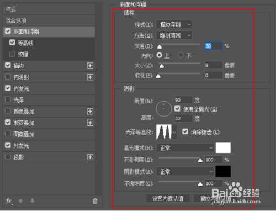Move effect up with the up arrow

tap(20, 201)
